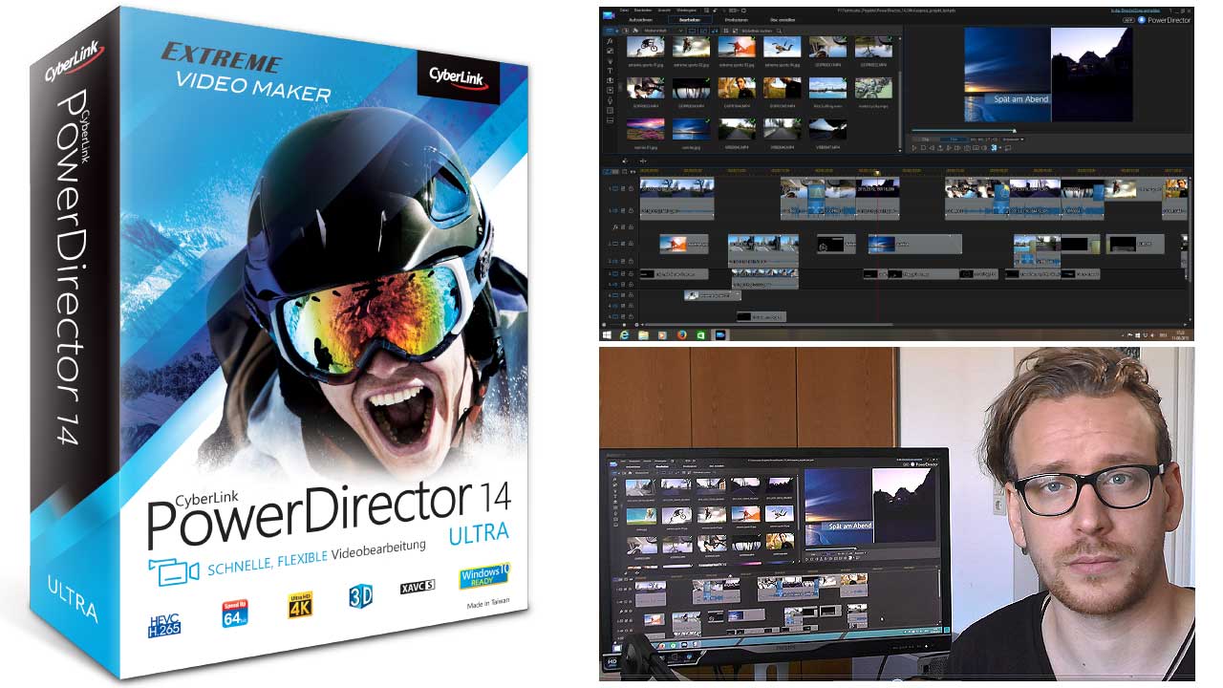Play the preview video

[x=913, y=148]
